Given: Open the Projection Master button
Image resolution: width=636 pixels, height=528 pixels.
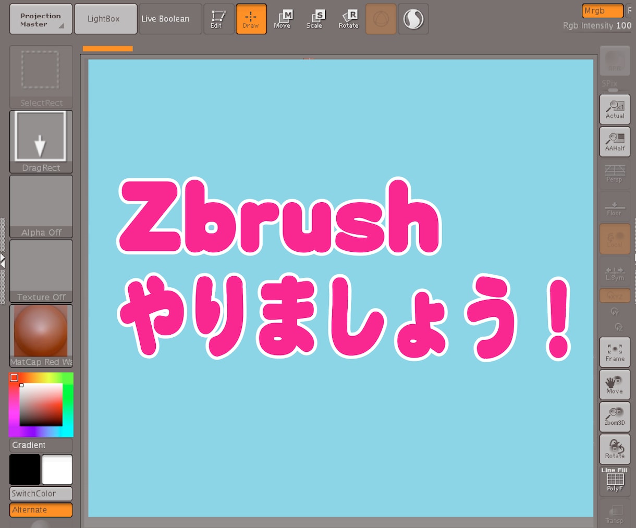Looking at the screenshot, I should (x=41, y=19).
